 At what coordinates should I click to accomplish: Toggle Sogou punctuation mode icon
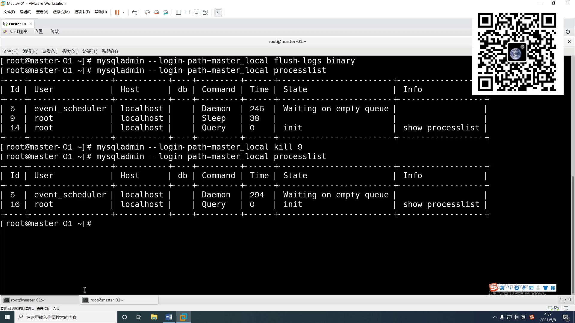click(509, 288)
